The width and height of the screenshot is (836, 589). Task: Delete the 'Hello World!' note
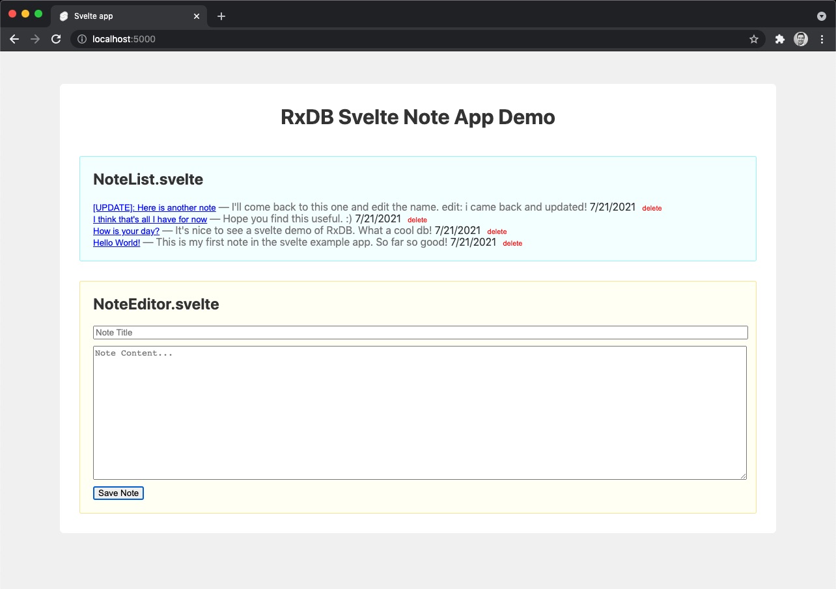(512, 244)
